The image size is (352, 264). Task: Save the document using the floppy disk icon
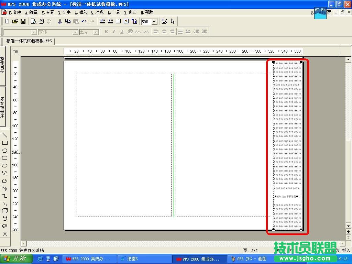tap(23, 21)
